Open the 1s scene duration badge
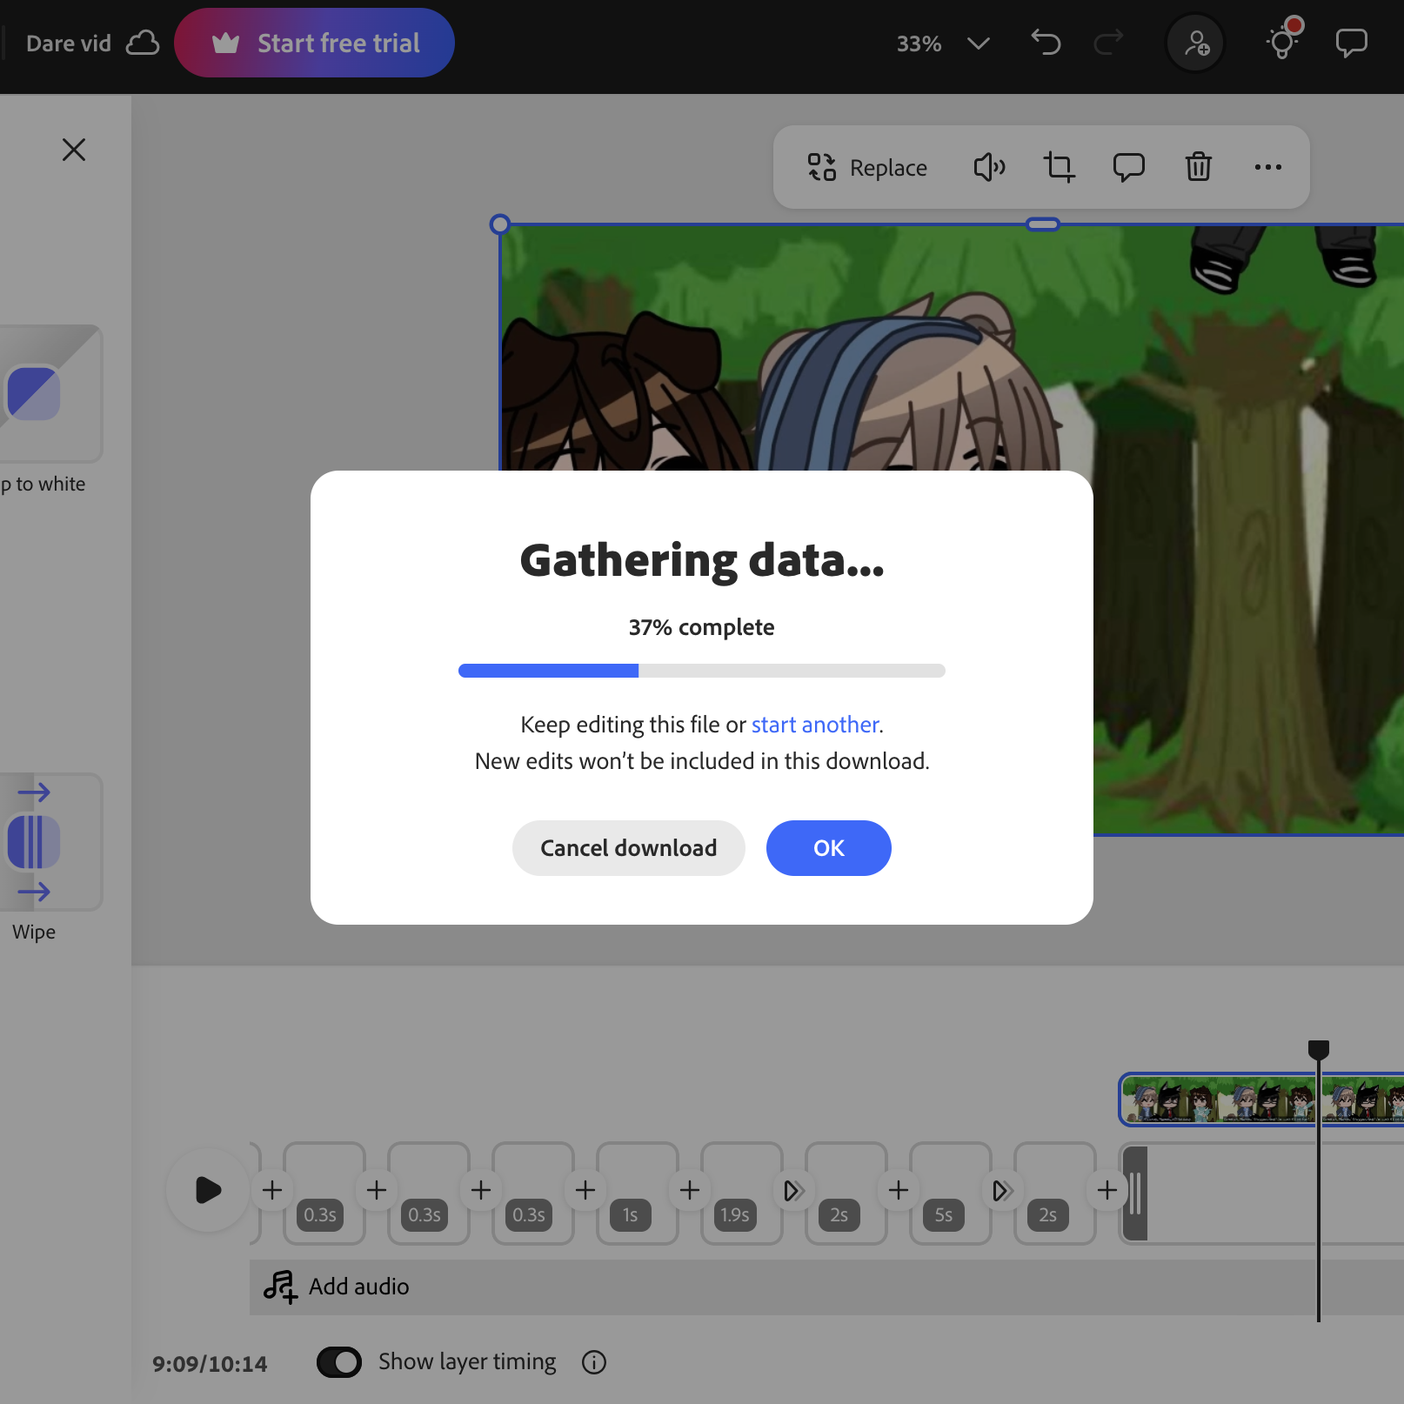The image size is (1404, 1404). 631,1215
